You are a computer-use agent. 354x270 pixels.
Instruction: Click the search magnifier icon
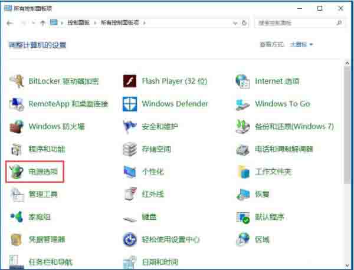click(x=339, y=22)
